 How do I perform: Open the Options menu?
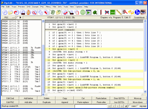point(79,7)
